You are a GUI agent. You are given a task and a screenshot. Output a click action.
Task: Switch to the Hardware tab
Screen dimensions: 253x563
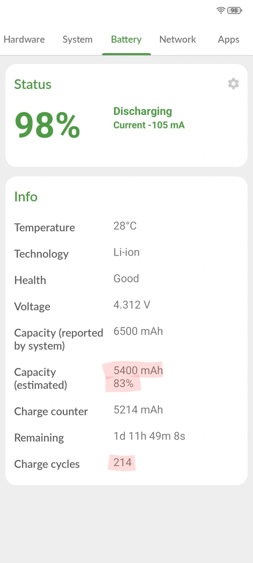pyautogui.click(x=24, y=40)
